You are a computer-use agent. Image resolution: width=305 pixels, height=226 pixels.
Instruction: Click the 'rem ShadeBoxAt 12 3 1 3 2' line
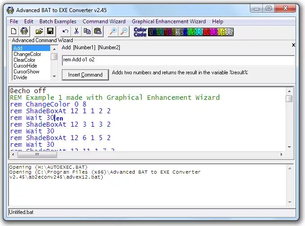[x=60, y=124]
